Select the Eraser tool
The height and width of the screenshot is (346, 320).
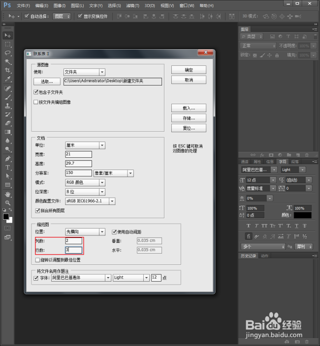click(x=8, y=123)
